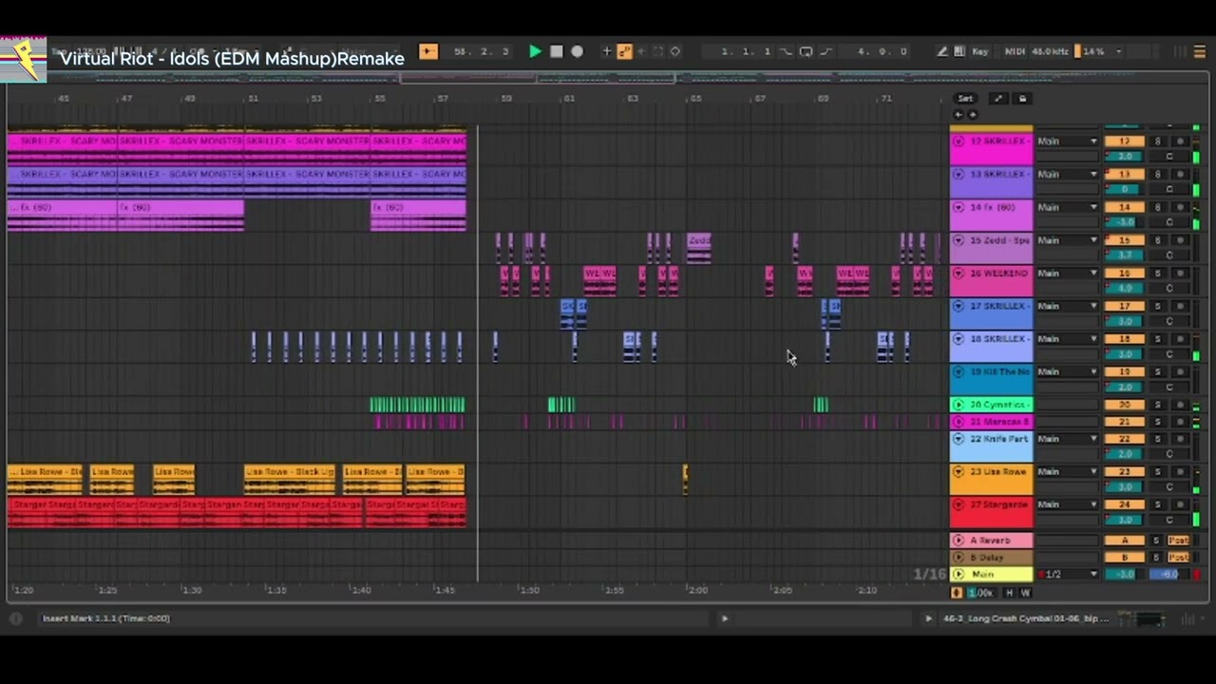Viewport: 1216px width, 684px height.
Task: Select the Main track header
Action: click(x=991, y=574)
